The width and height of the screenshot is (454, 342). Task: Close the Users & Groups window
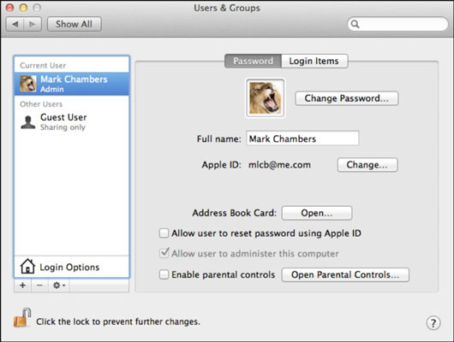[9, 8]
